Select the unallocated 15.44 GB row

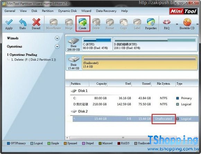tap(136, 119)
